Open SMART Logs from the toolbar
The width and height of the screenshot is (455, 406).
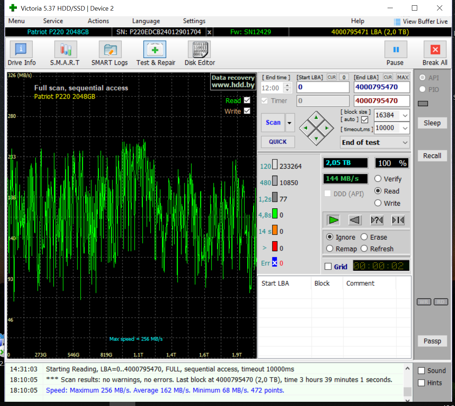pyautogui.click(x=110, y=50)
